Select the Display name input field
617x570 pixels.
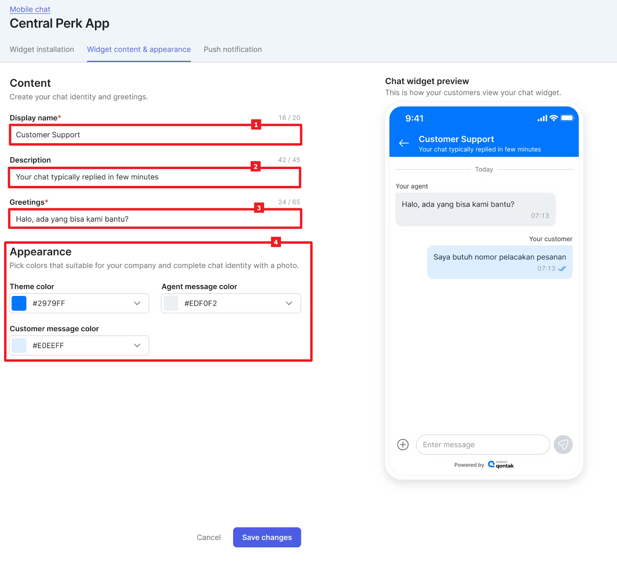(x=154, y=135)
